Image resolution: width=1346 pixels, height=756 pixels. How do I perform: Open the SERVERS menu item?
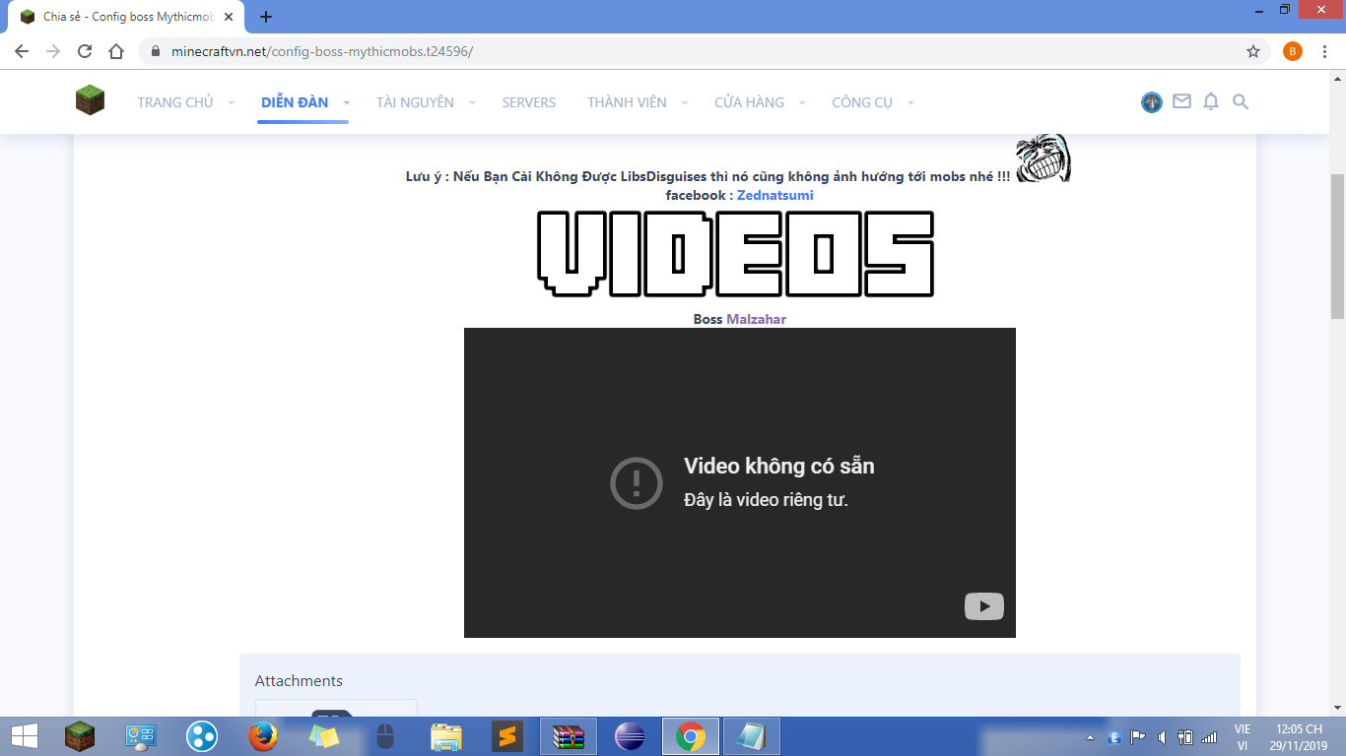pos(529,102)
